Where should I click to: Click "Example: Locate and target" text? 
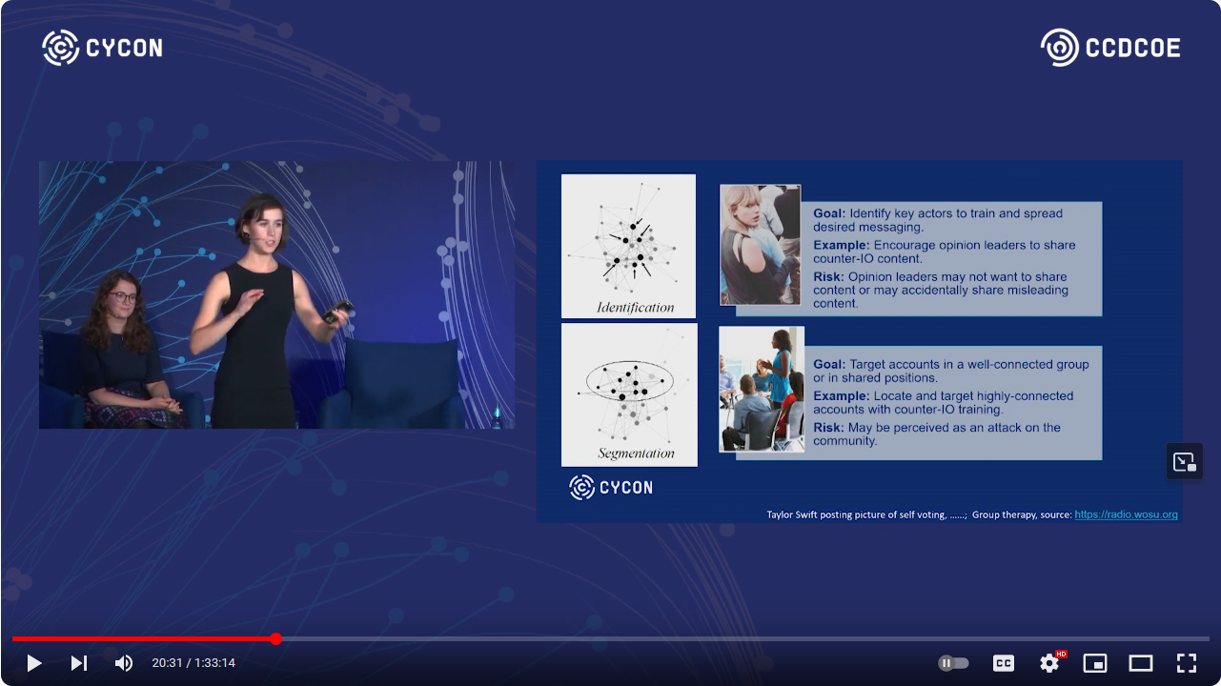[943, 402]
